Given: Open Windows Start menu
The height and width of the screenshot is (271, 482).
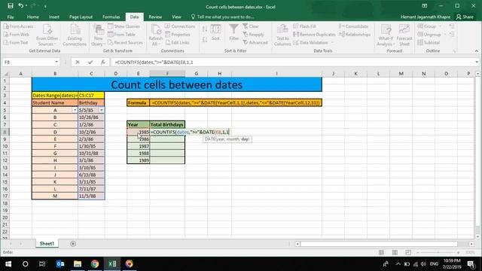Looking at the screenshot, I should [x=8, y=264].
